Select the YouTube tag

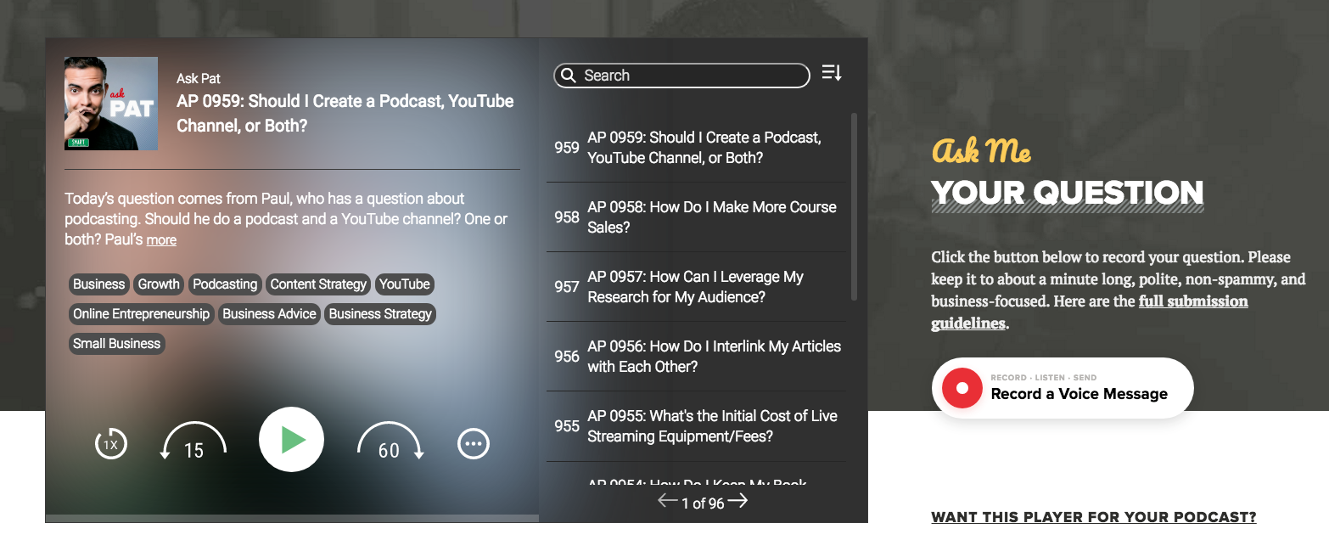coord(405,284)
